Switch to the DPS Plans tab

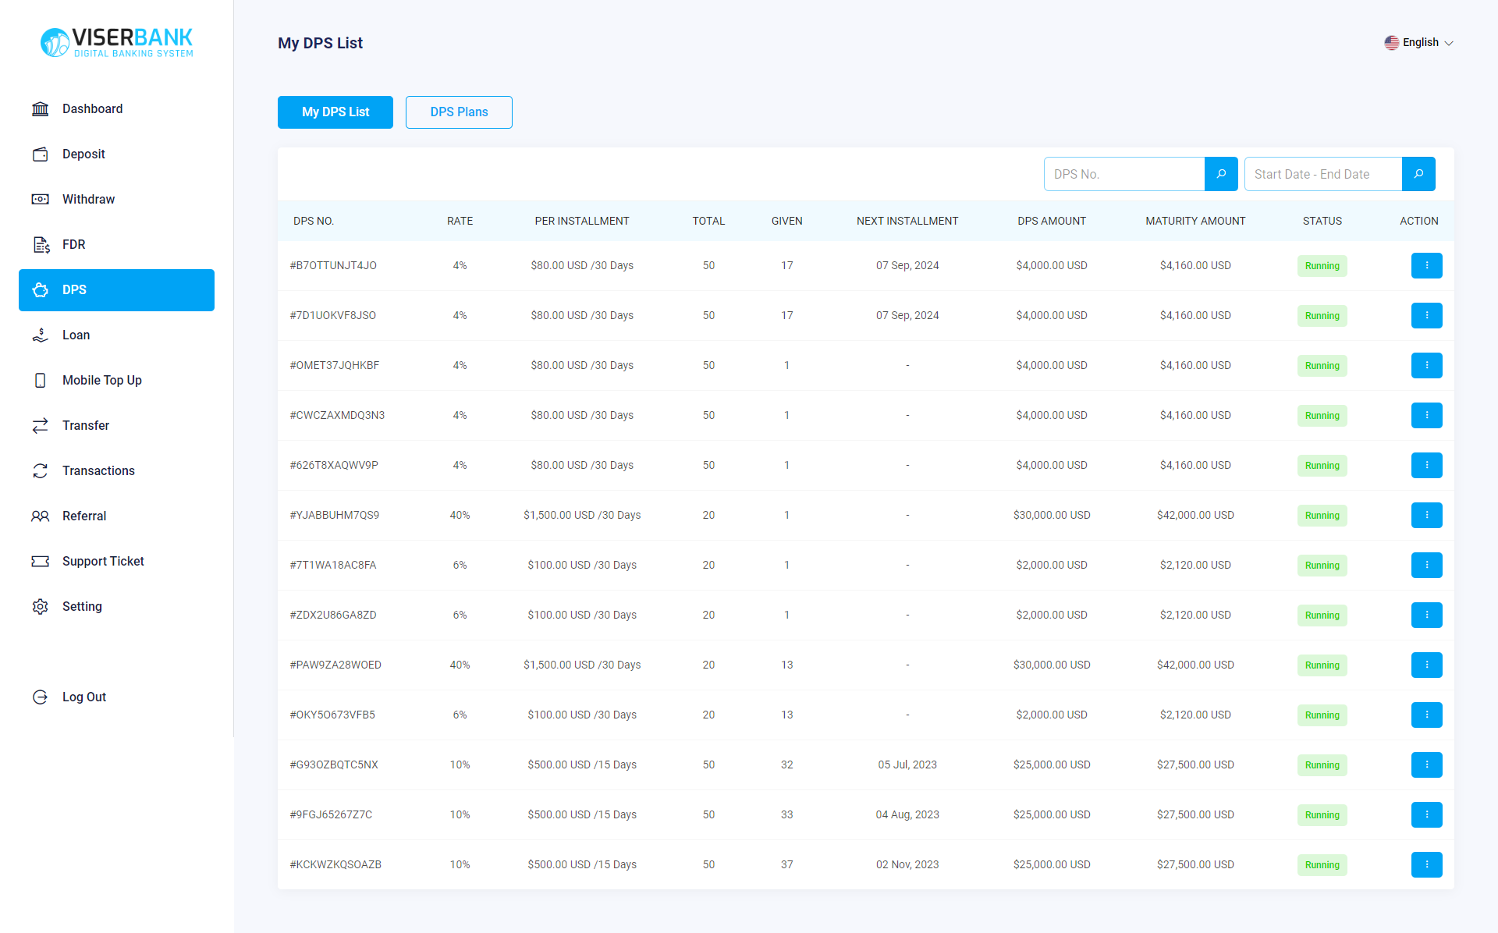[459, 112]
